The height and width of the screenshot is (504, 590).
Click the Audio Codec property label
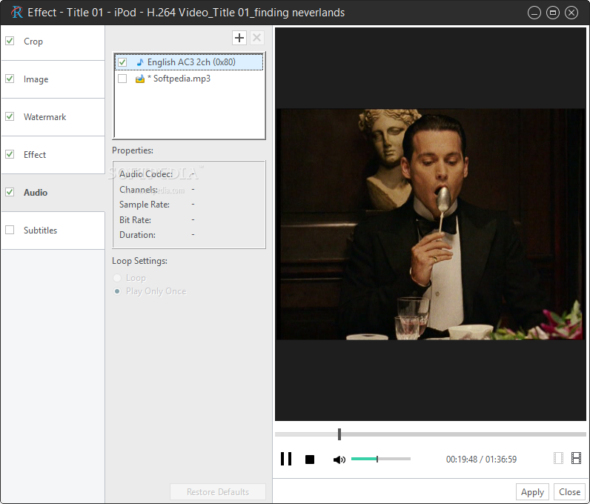pos(146,174)
